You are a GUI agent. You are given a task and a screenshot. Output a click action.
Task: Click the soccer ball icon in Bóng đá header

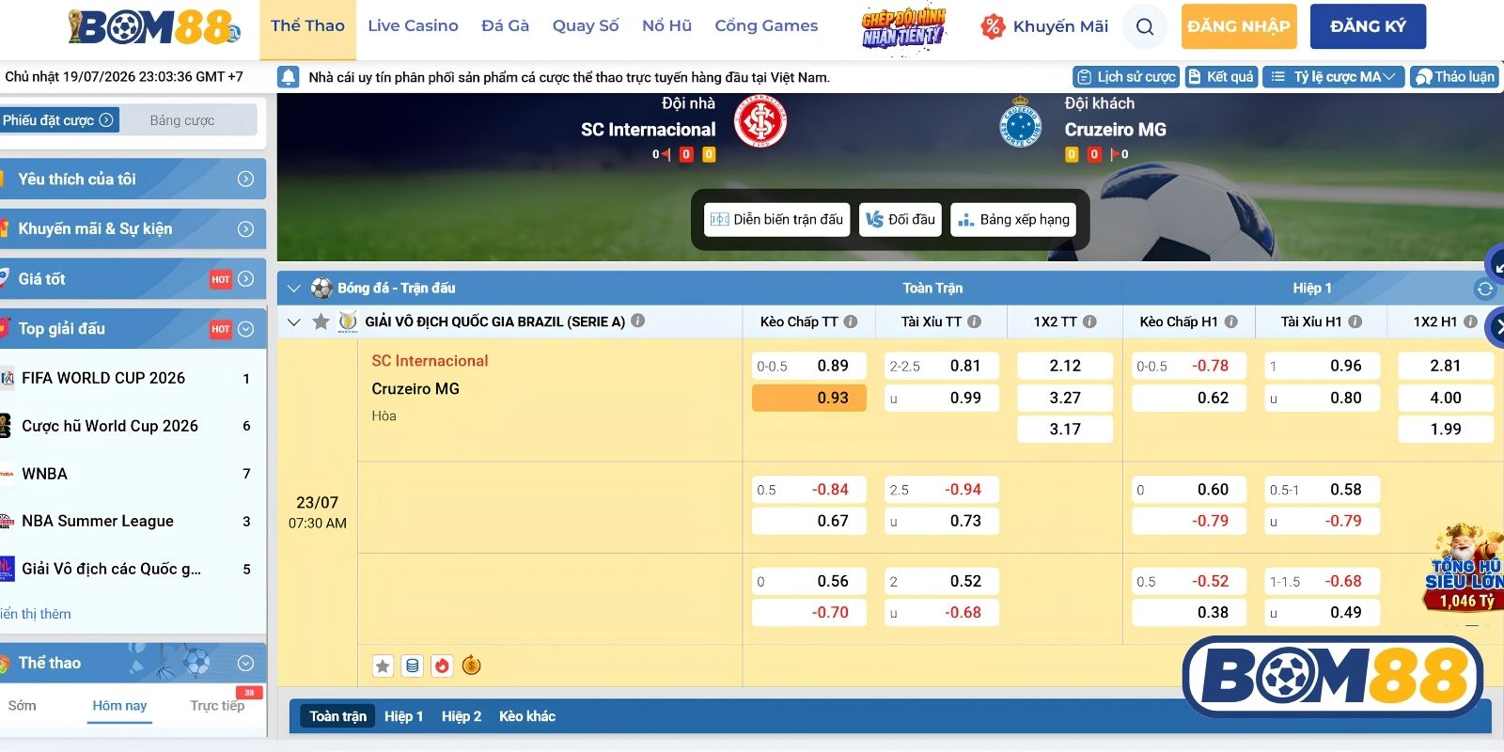coord(321,288)
